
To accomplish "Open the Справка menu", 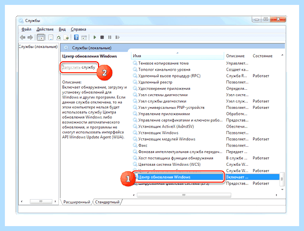I will point(78,29).
